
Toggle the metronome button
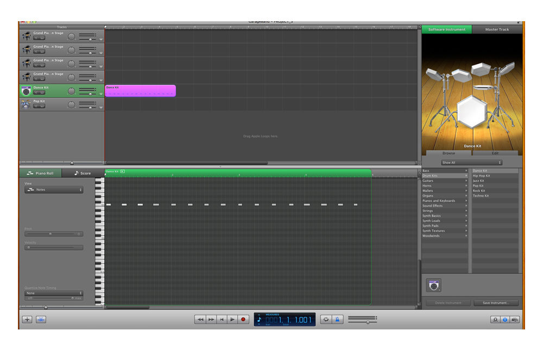pos(337,320)
